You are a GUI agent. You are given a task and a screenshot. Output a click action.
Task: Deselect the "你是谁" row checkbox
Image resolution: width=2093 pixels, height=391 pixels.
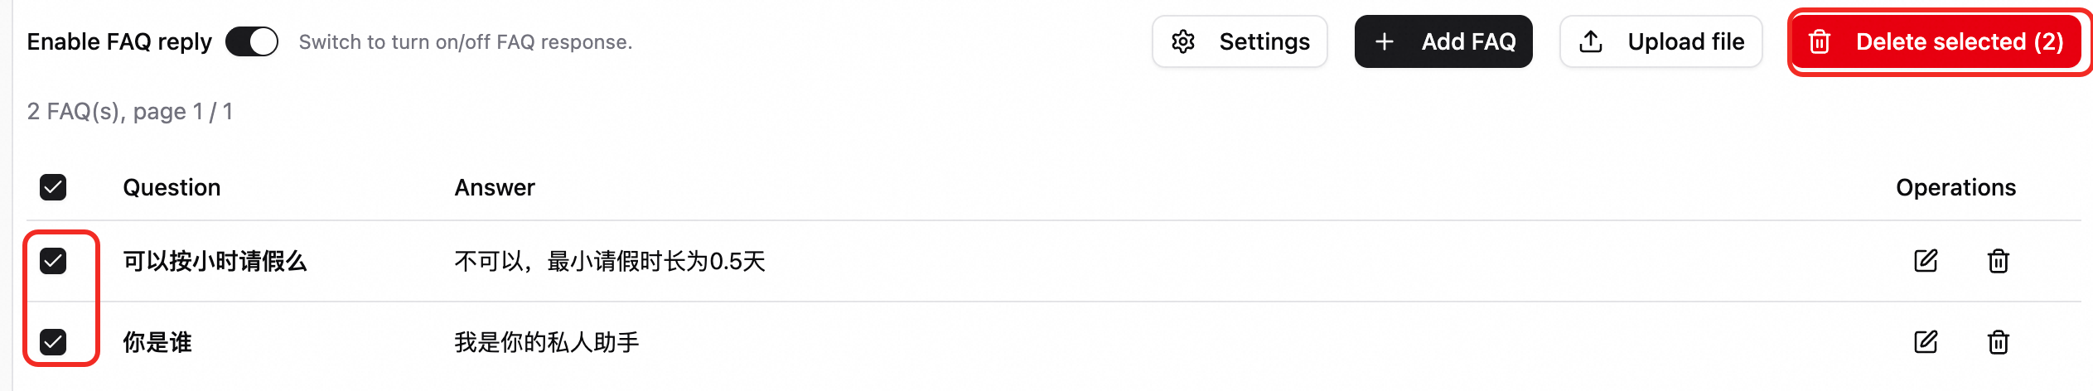tap(53, 341)
